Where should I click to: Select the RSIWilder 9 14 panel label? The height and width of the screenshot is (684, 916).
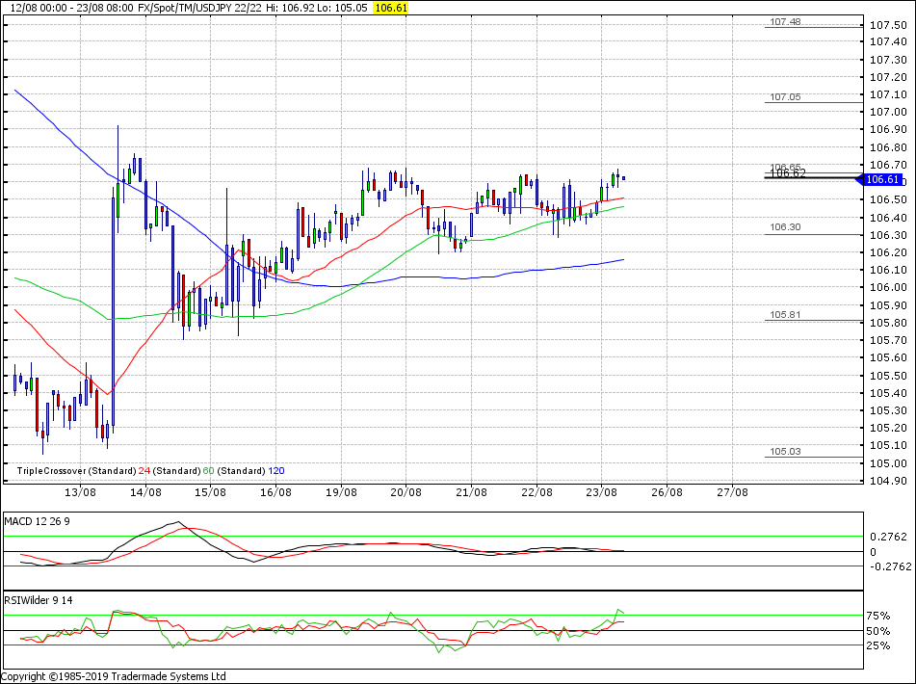39,600
